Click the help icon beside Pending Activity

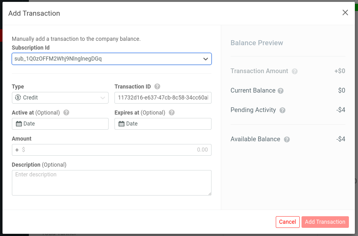point(282,110)
